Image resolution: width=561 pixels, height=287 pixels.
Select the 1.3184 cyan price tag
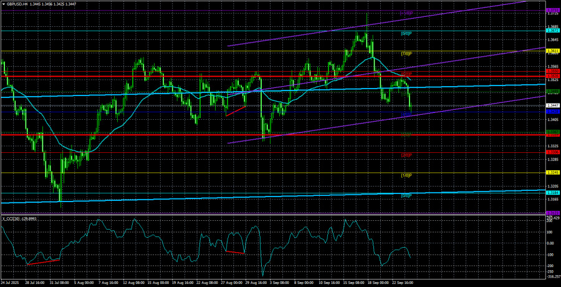point(552,193)
